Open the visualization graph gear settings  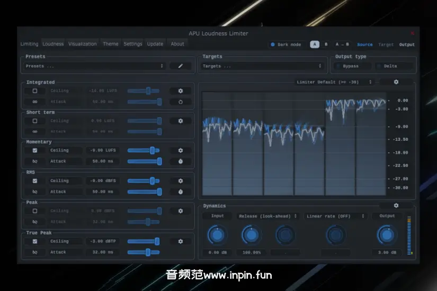396,82
